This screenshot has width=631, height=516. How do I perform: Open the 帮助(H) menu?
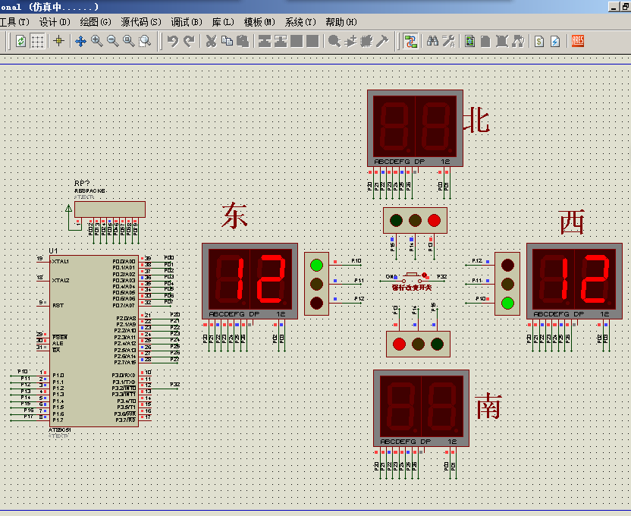[x=341, y=22]
